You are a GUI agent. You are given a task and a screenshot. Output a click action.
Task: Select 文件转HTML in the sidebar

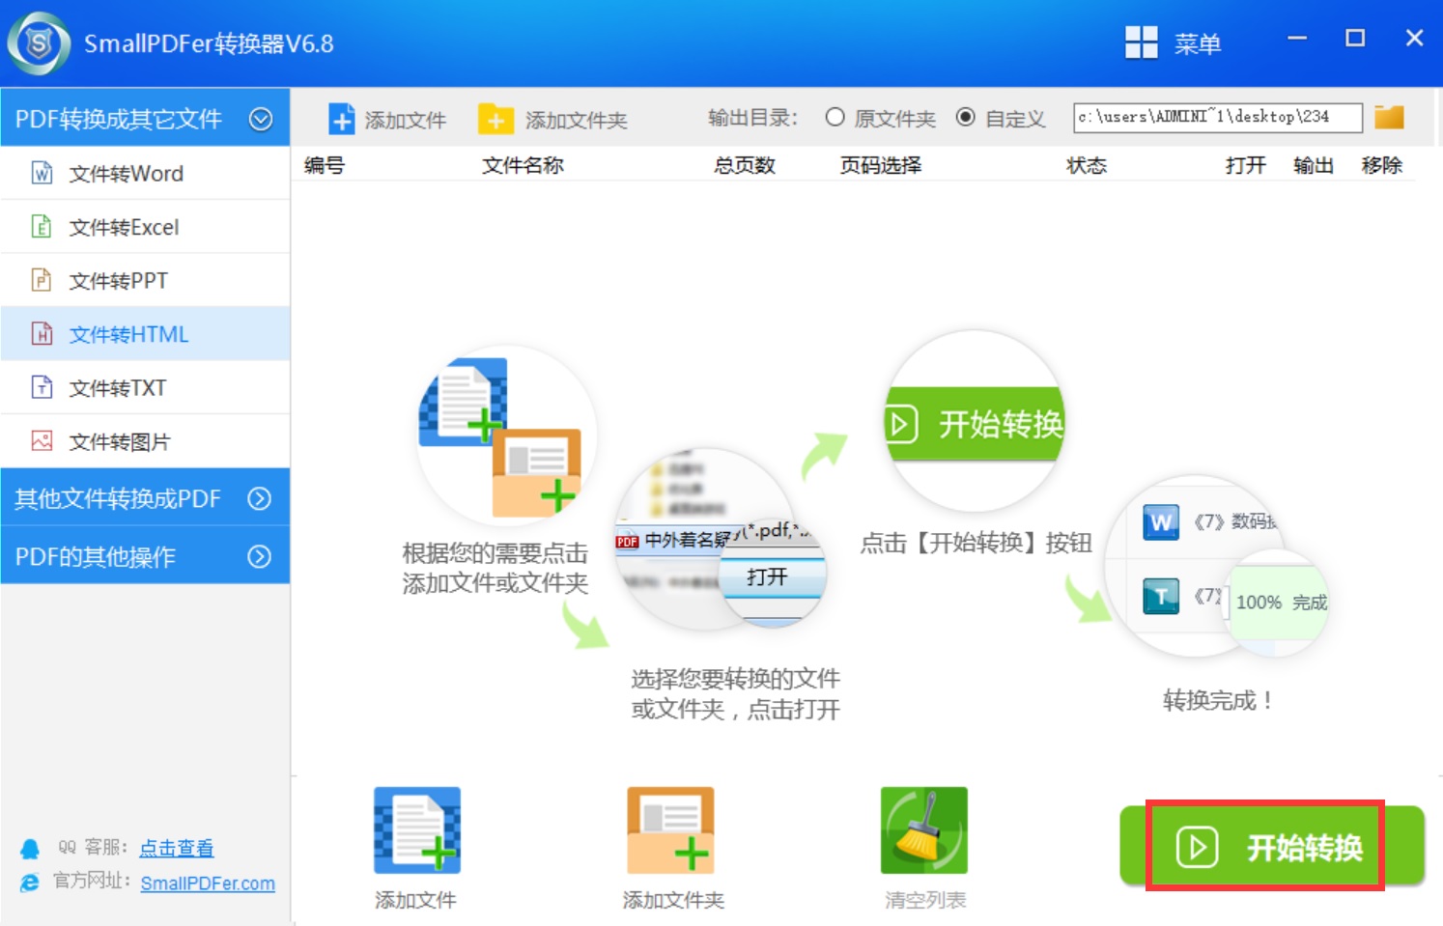(145, 334)
